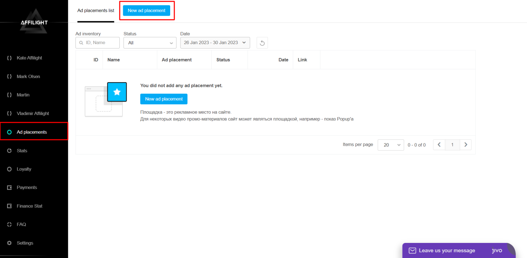Open FAQ via its sidebar icon
Viewport: 527px width, 258px height.
click(9, 224)
